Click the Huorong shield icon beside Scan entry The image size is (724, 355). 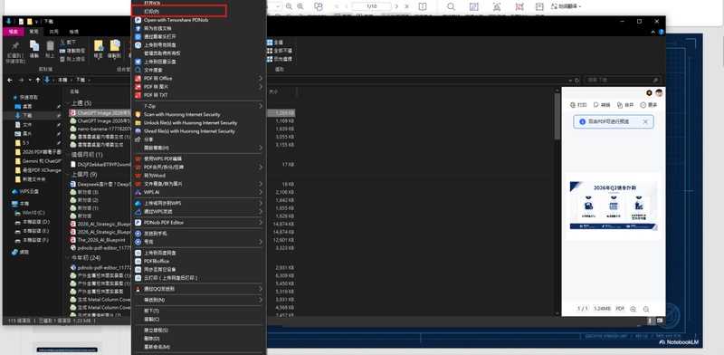[138, 114]
